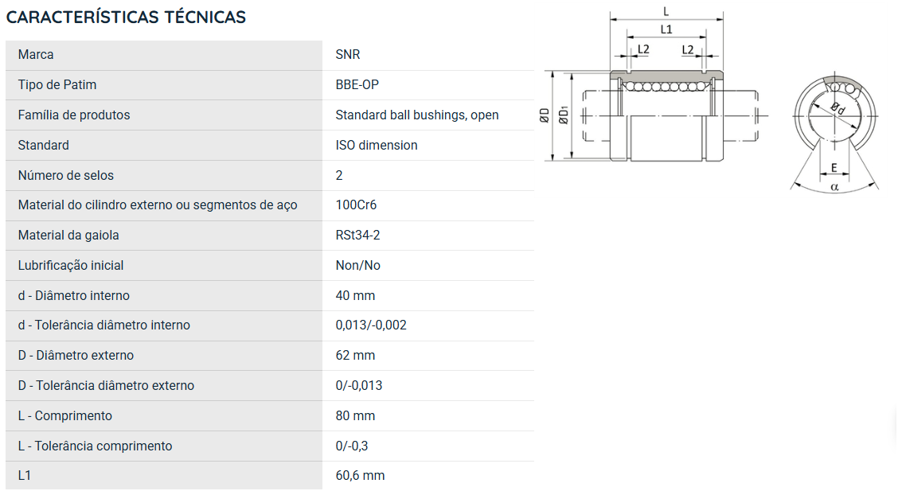898x491 pixels.
Task: Select the 'Standard' row label
Action: coord(43,146)
